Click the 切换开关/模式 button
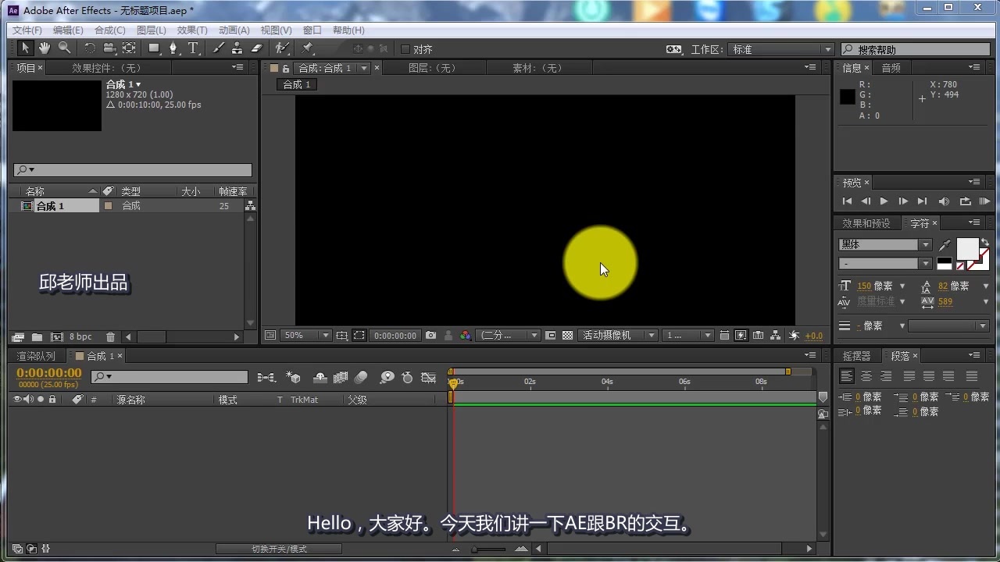The width and height of the screenshot is (1000, 562). pyautogui.click(x=279, y=549)
